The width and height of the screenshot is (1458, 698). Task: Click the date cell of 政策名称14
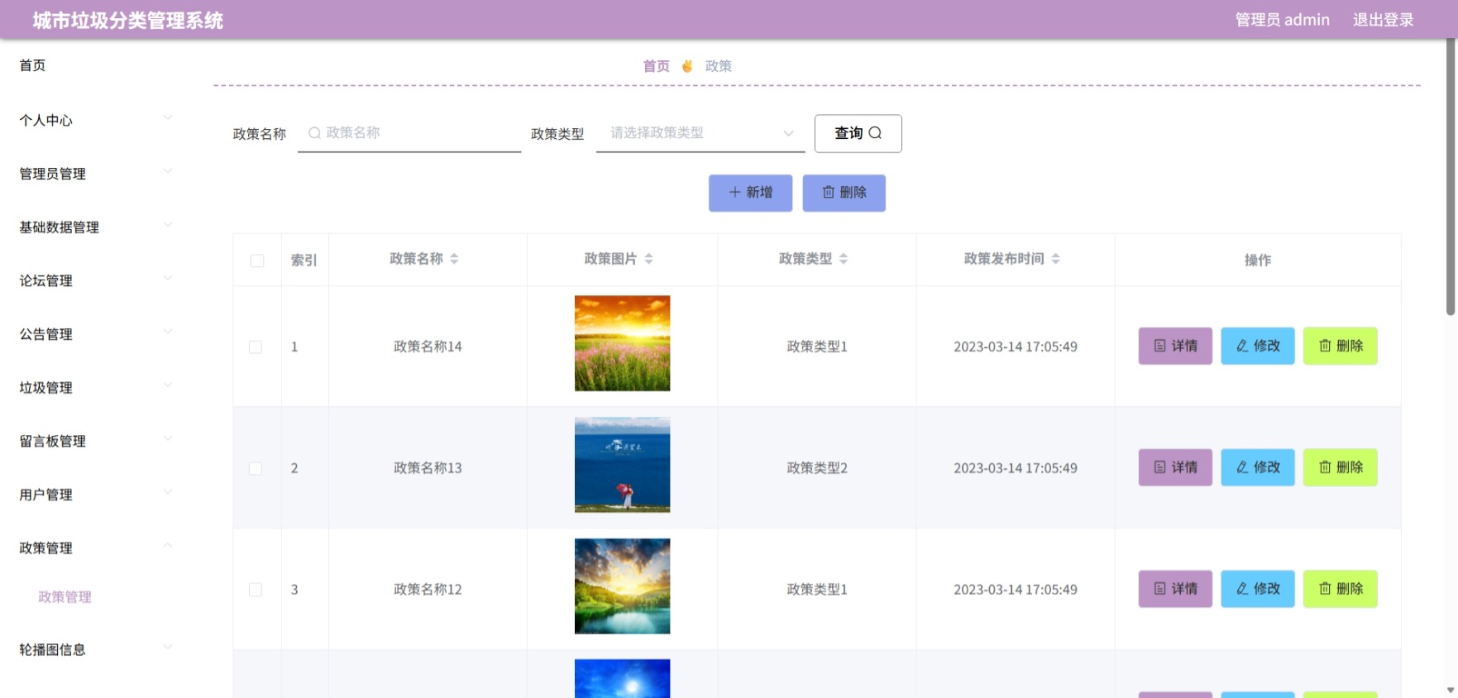click(1016, 347)
